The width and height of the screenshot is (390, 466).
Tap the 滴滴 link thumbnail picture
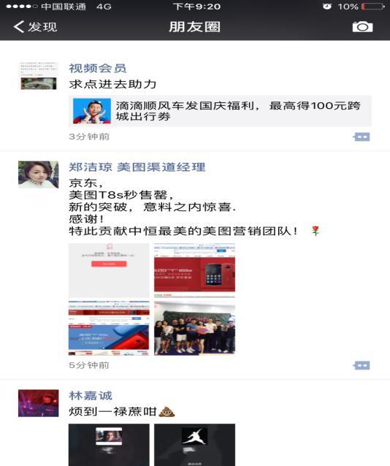pos(92,111)
